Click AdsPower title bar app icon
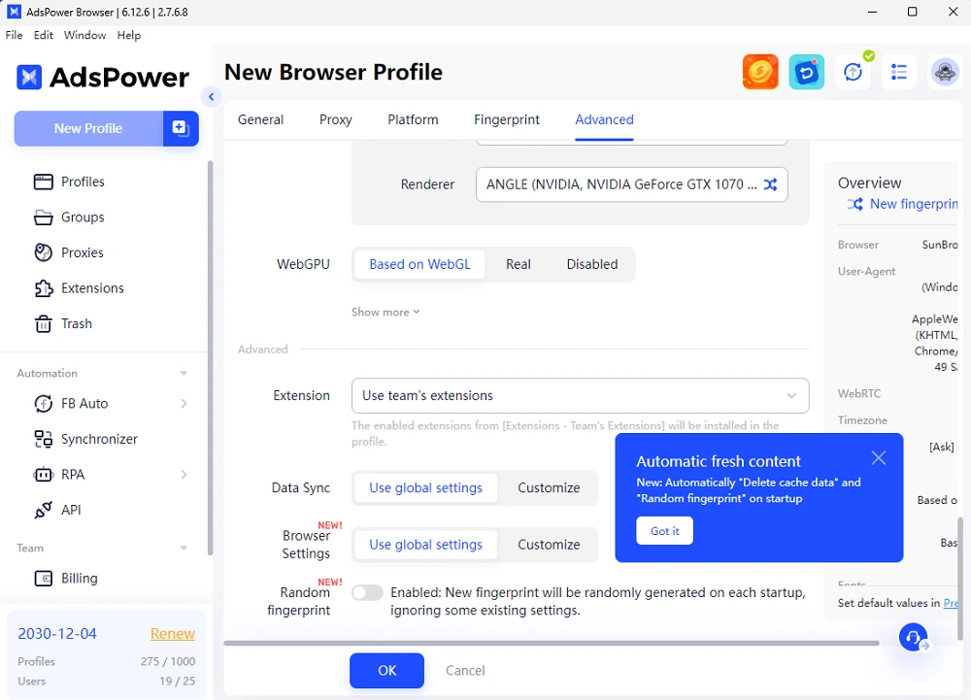The height and width of the screenshot is (700, 971). (14, 12)
